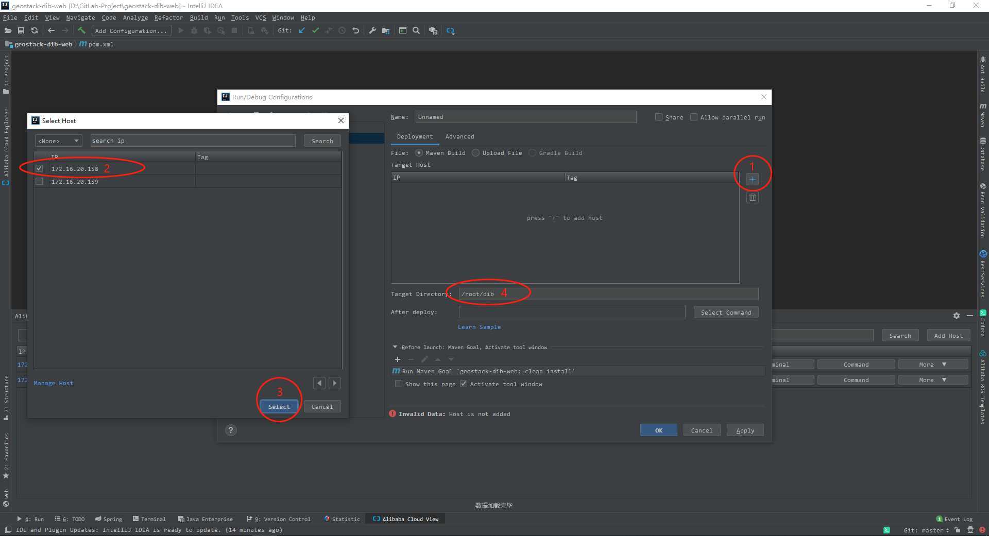
Task: Click the green Build hammer icon
Action: [81, 31]
